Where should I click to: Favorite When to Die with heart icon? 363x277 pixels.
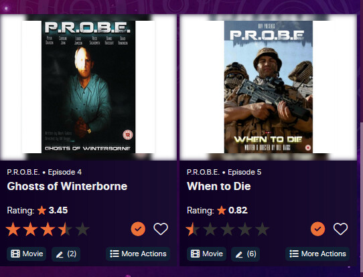pyautogui.click(x=340, y=229)
